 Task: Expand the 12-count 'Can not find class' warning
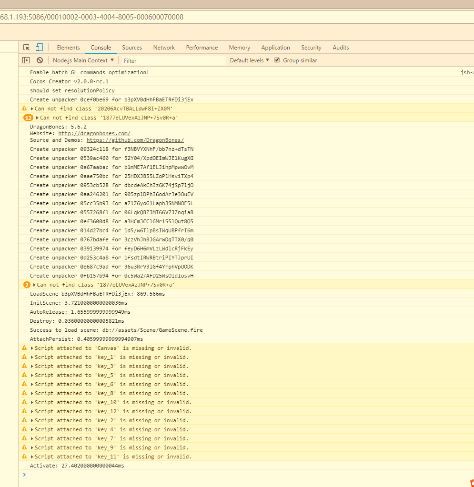(37, 118)
